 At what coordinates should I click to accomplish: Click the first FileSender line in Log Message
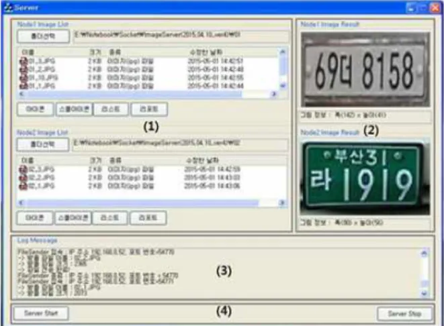coord(95,252)
